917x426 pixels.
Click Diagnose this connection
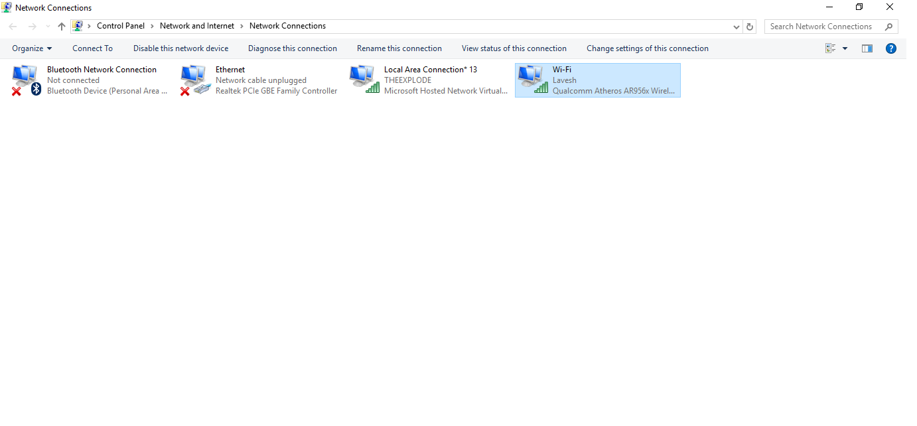[292, 48]
